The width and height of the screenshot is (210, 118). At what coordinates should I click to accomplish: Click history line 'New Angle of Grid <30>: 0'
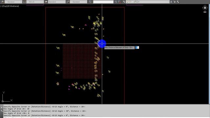click(x=16, y=113)
